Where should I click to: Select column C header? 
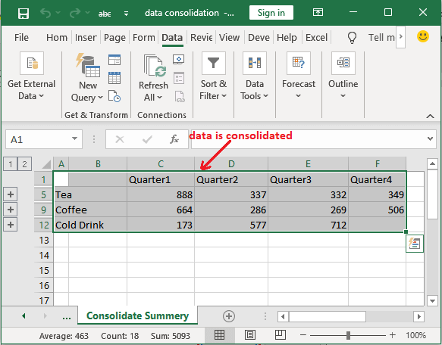[161, 163]
